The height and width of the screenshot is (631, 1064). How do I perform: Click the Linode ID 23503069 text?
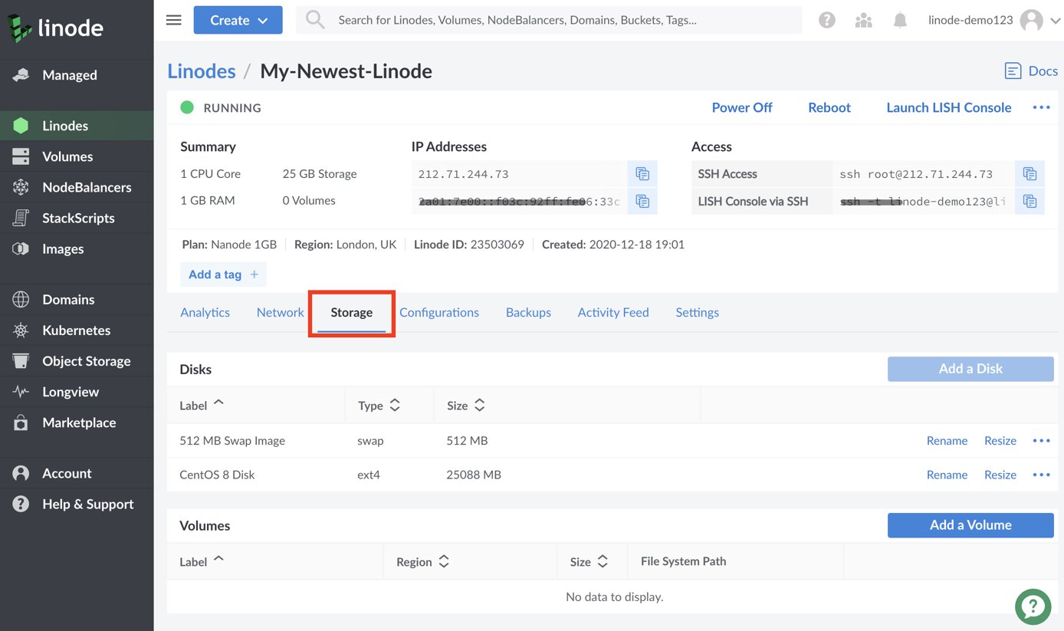pyautogui.click(x=469, y=245)
